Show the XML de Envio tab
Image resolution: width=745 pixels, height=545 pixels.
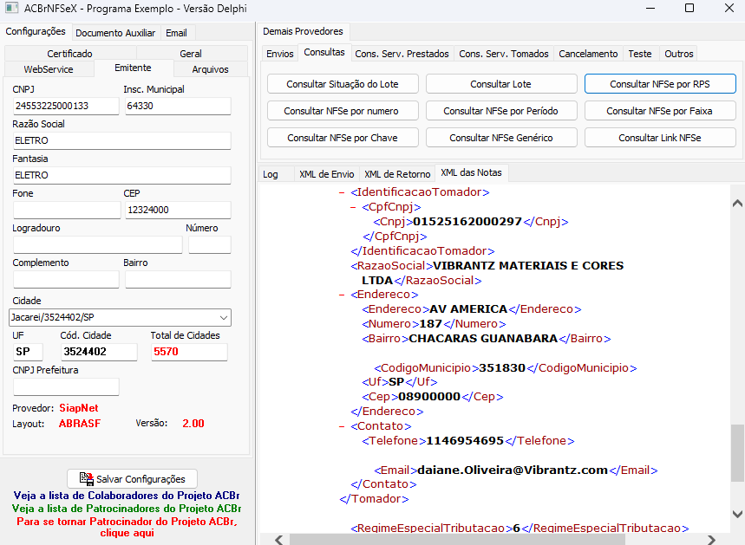pyautogui.click(x=327, y=174)
